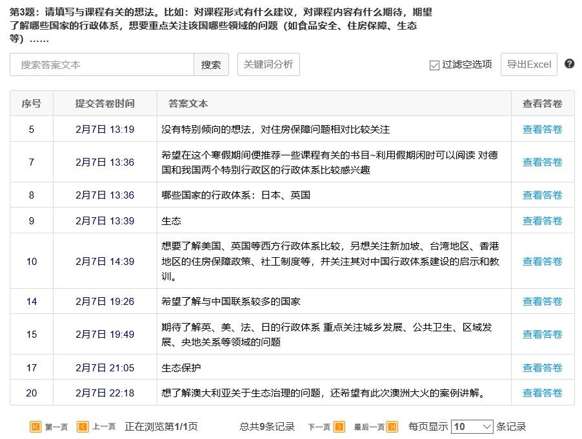This screenshot has width=582, height=439.
Task: Click 导出Excel export button
Action: tap(528, 64)
